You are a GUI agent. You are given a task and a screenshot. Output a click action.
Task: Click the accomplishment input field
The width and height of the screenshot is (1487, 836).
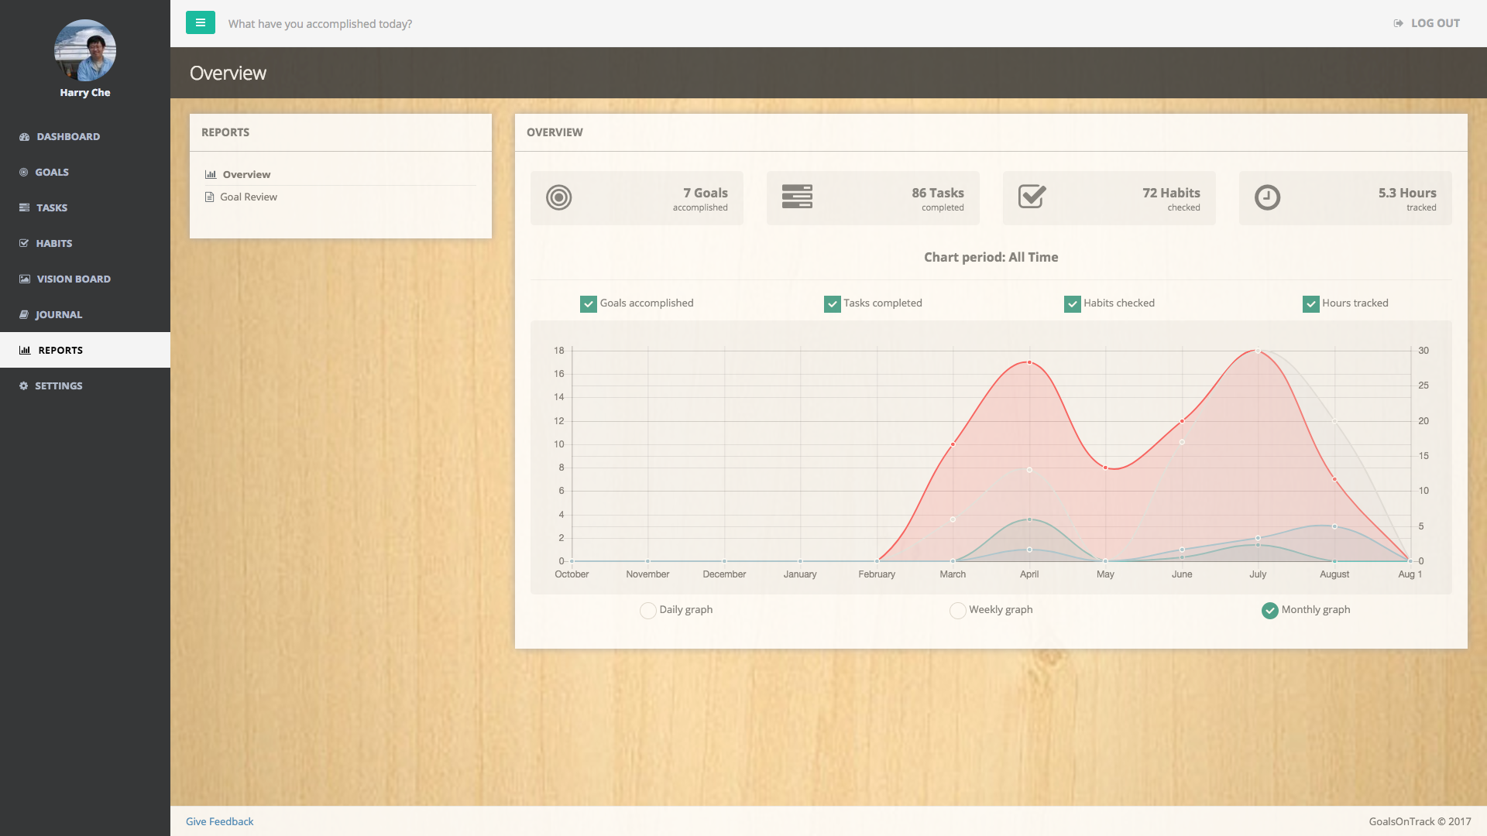coord(320,24)
